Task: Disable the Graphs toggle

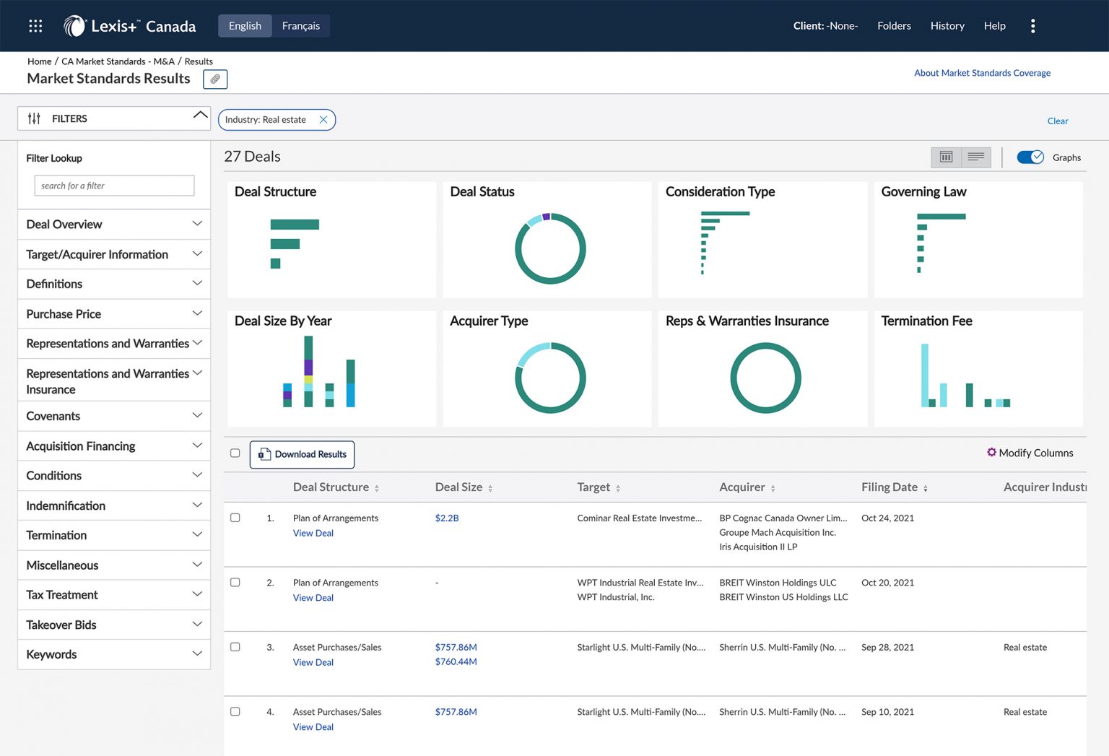Action: (x=1030, y=157)
